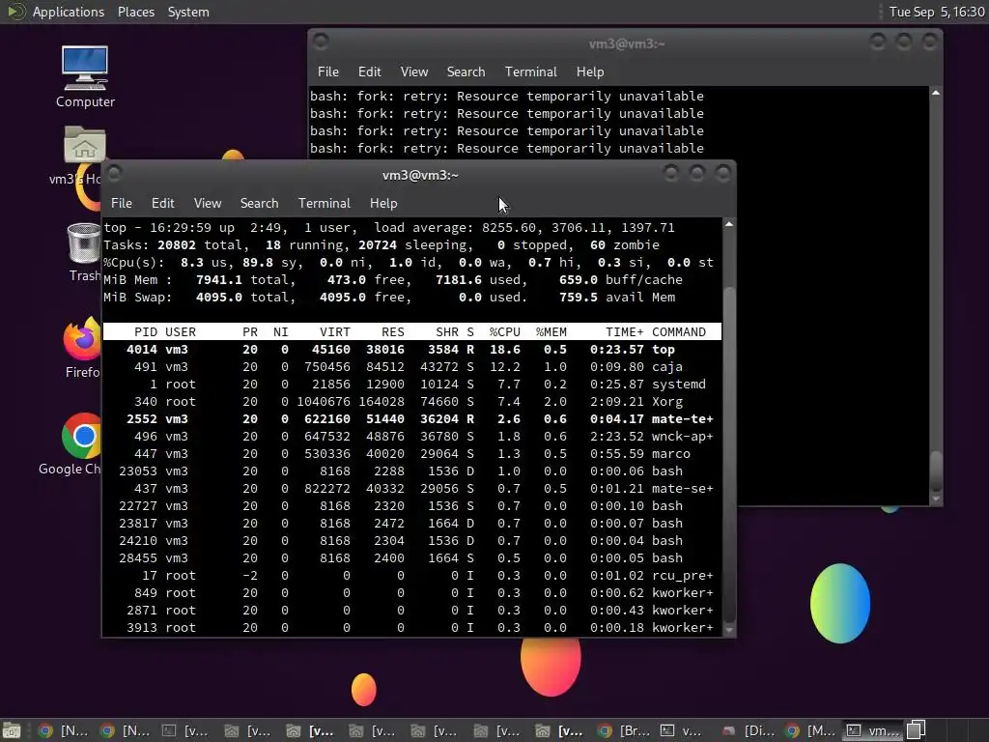Open Edit menu in the front terminal

tap(162, 203)
